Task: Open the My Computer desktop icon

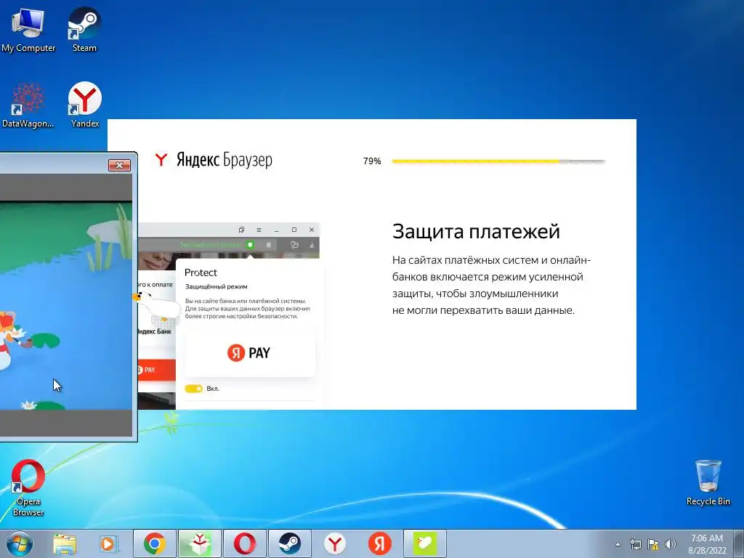Action: point(28,29)
